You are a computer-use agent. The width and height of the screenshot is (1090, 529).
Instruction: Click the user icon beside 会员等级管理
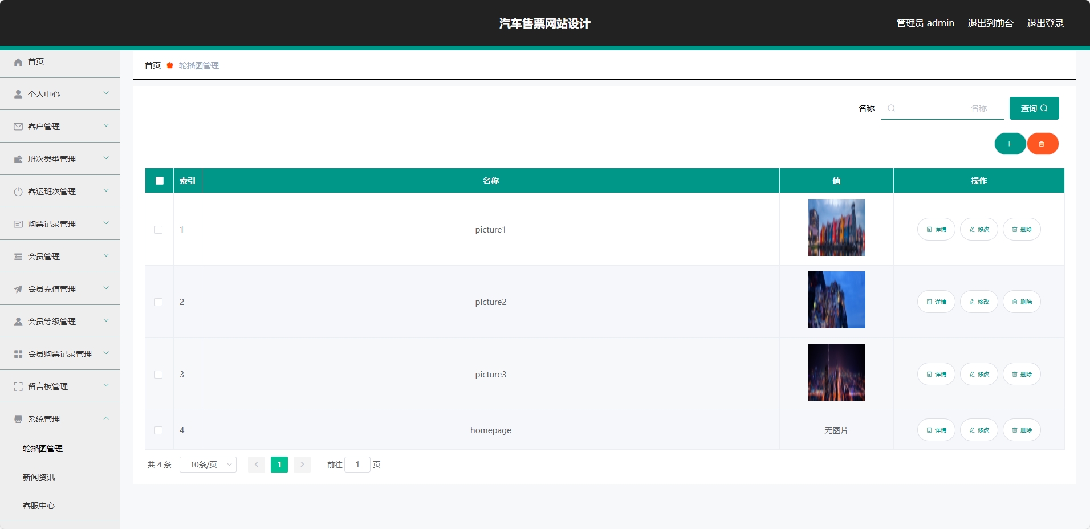(18, 322)
